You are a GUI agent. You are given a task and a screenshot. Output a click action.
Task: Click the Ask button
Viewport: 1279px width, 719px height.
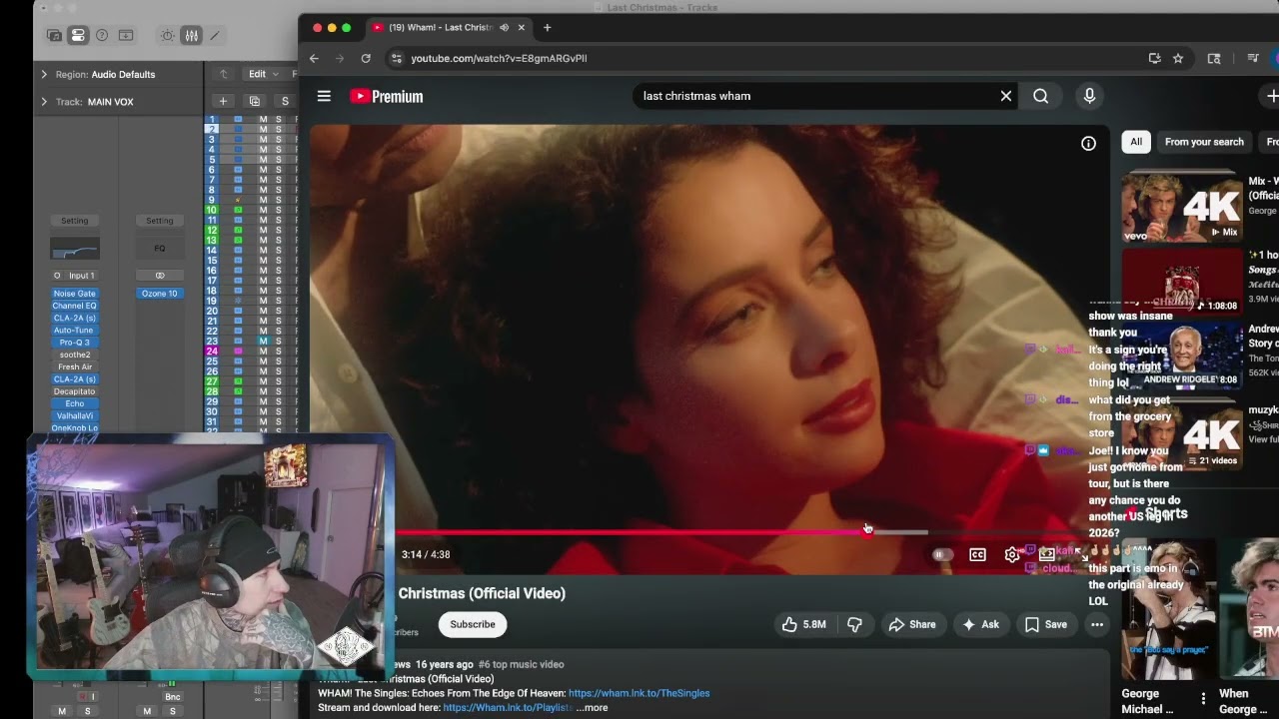(980, 624)
